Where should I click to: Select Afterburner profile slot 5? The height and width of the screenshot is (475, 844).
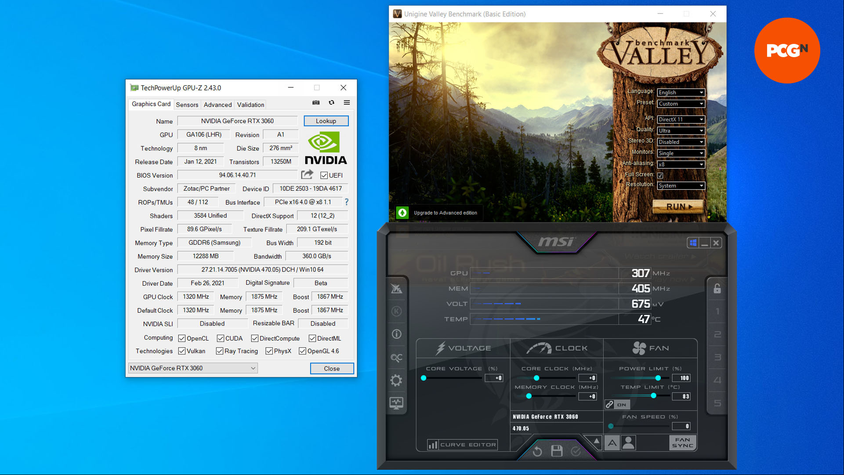tap(717, 403)
